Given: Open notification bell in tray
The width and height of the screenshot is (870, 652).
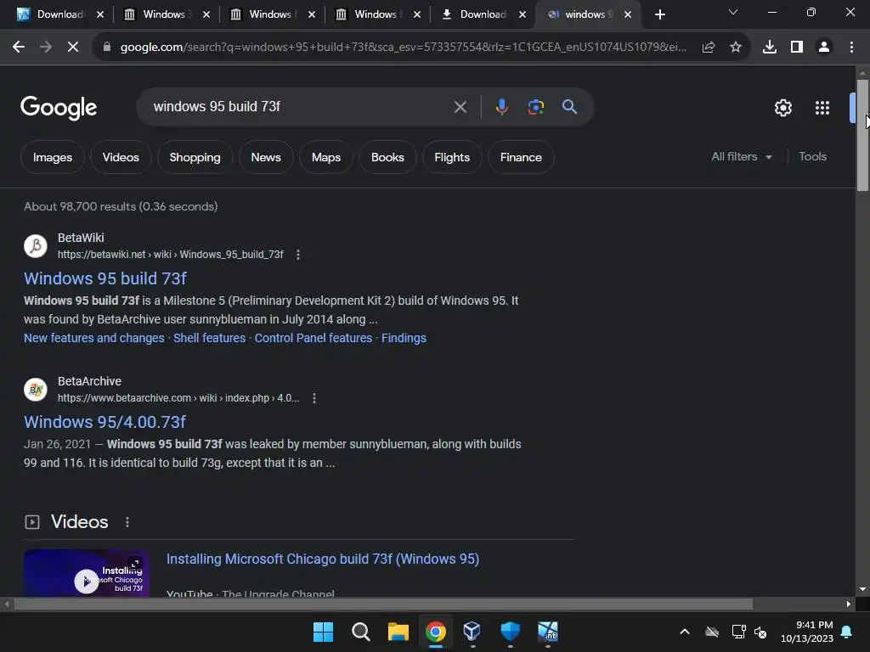Looking at the screenshot, I should [x=847, y=632].
